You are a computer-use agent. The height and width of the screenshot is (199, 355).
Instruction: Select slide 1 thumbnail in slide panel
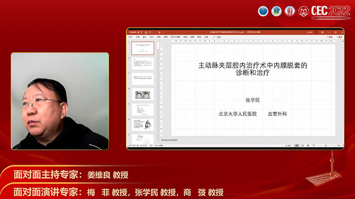tap(142, 48)
